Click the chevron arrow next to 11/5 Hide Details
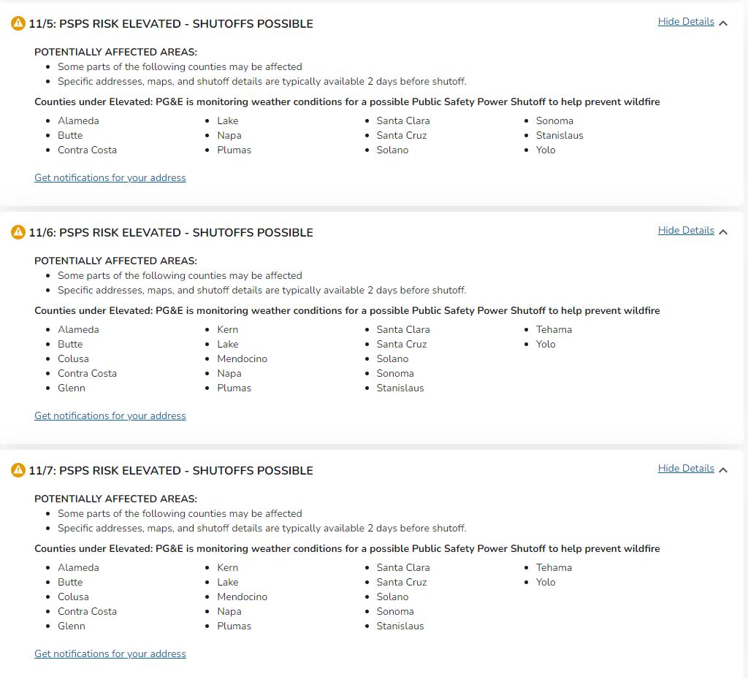 [x=723, y=23]
